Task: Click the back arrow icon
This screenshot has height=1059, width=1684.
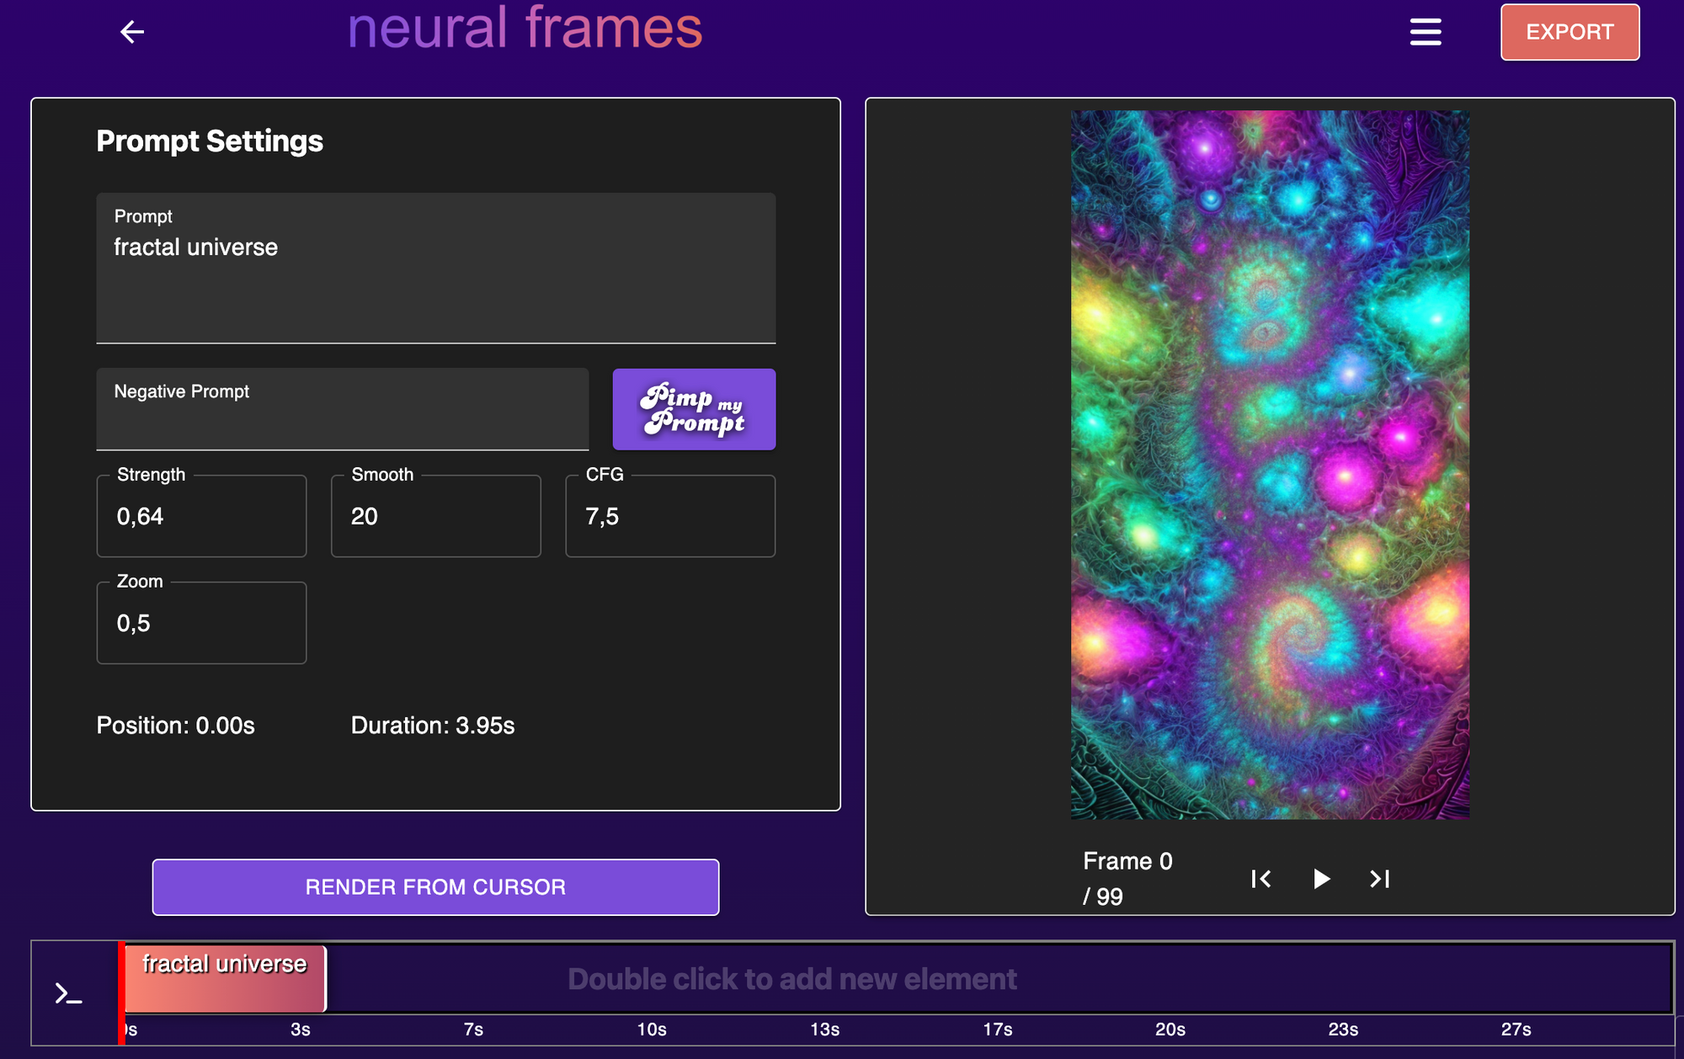Action: point(132,32)
